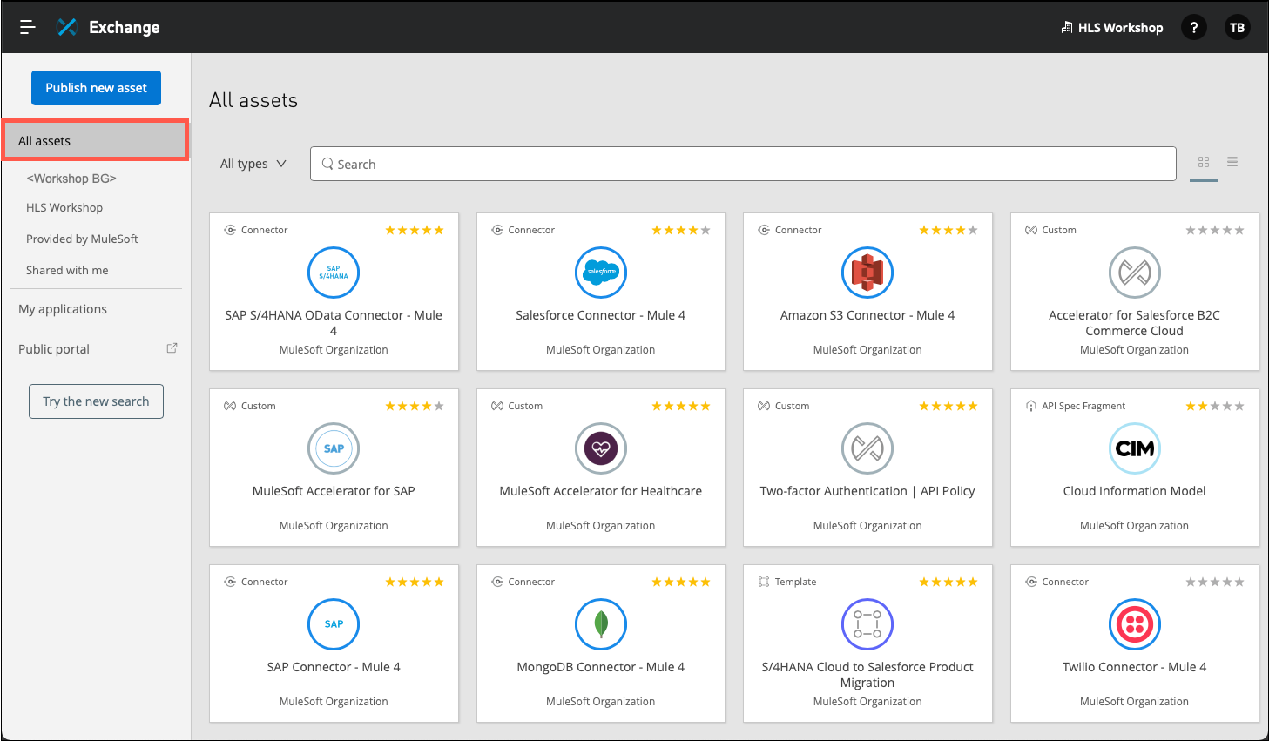Open the MongoDB Connector - Mule 4 title

[x=601, y=667]
